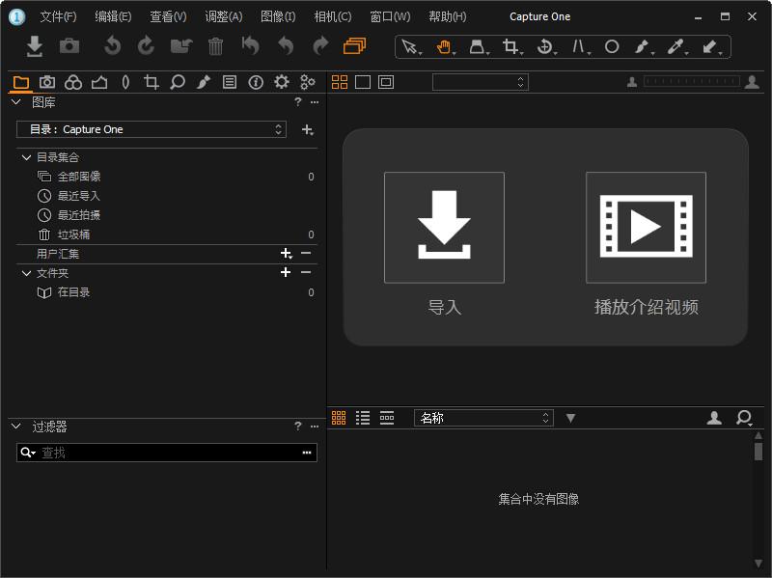
Task: Click the 查找 search field
Action: [x=167, y=453]
